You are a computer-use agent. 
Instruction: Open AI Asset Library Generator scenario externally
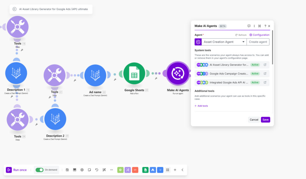tap(265, 65)
